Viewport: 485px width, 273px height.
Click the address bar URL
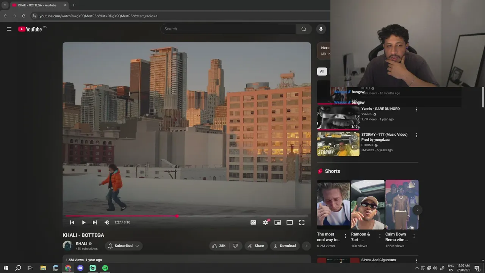[x=99, y=16]
